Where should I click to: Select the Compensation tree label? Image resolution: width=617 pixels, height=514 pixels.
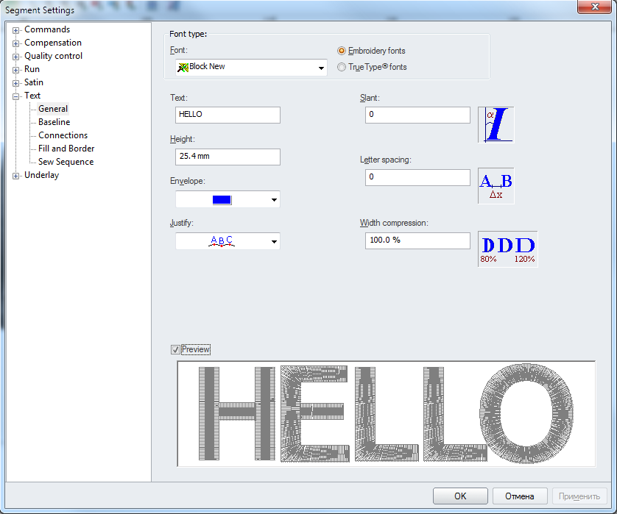coord(53,43)
